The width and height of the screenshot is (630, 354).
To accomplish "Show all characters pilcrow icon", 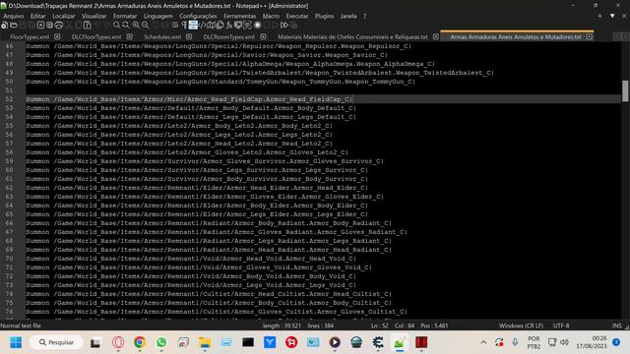I will coord(184,25).
